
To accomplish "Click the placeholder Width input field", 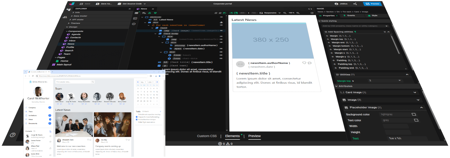I will 395,126.
